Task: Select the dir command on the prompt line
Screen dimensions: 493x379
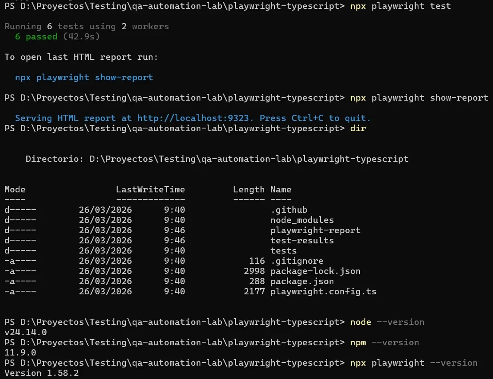Action: 357,128
